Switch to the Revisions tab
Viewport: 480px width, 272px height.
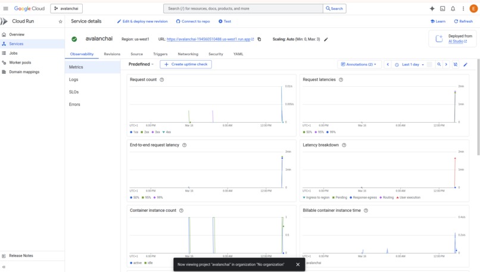[112, 54]
